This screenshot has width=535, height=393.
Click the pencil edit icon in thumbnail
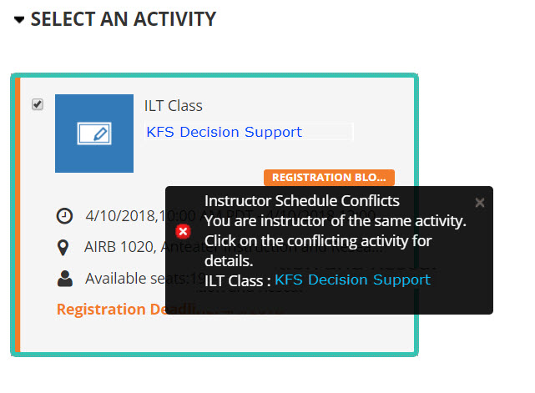[x=94, y=134]
